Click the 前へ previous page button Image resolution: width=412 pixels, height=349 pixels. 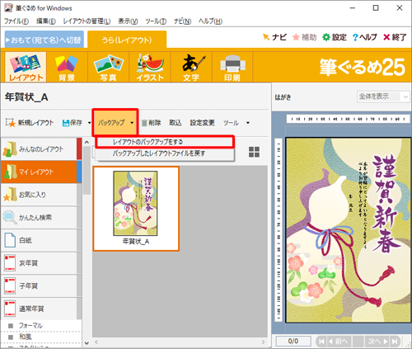[339, 342]
